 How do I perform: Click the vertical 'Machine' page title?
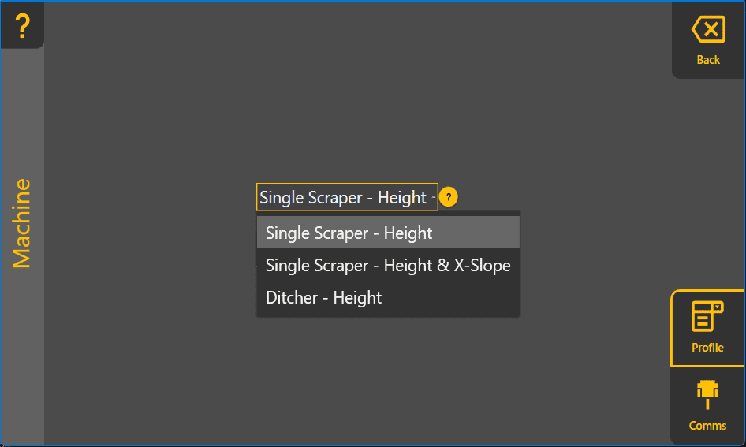click(x=22, y=223)
